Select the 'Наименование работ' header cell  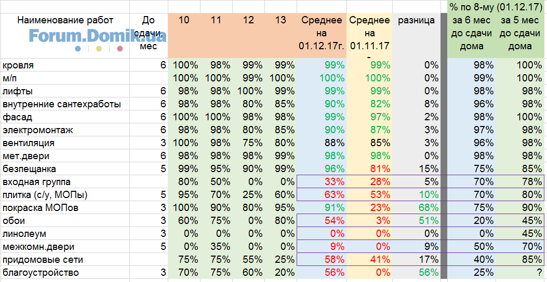click(x=65, y=21)
